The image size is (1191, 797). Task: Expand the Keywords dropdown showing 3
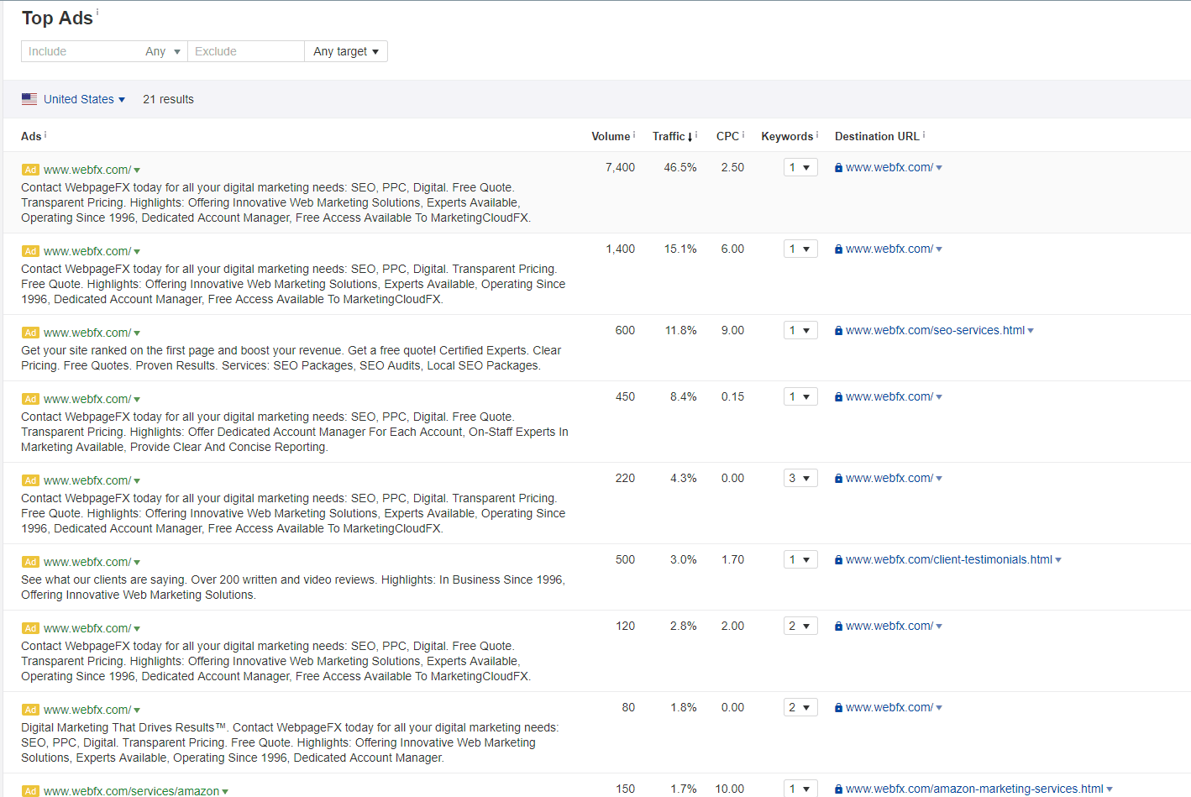(800, 477)
